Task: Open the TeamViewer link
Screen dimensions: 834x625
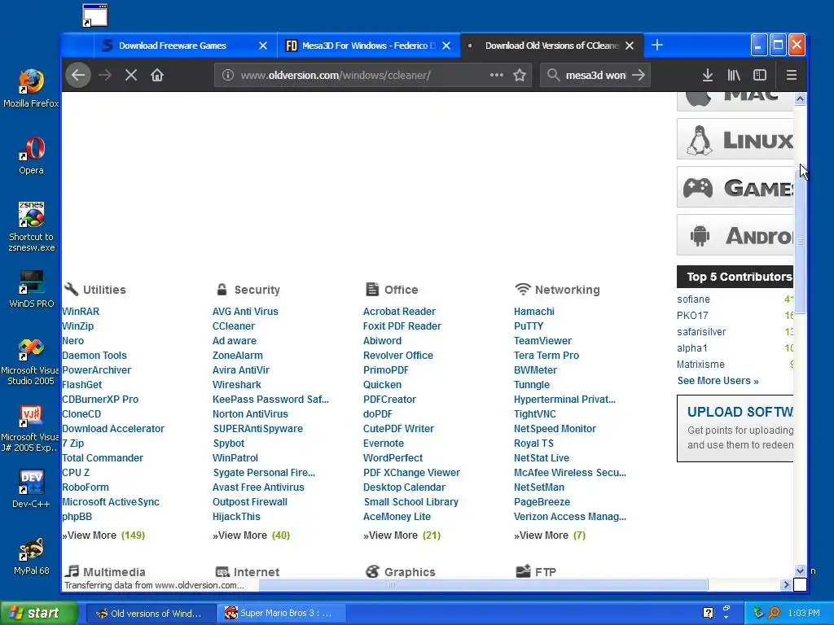Action: [x=542, y=341]
